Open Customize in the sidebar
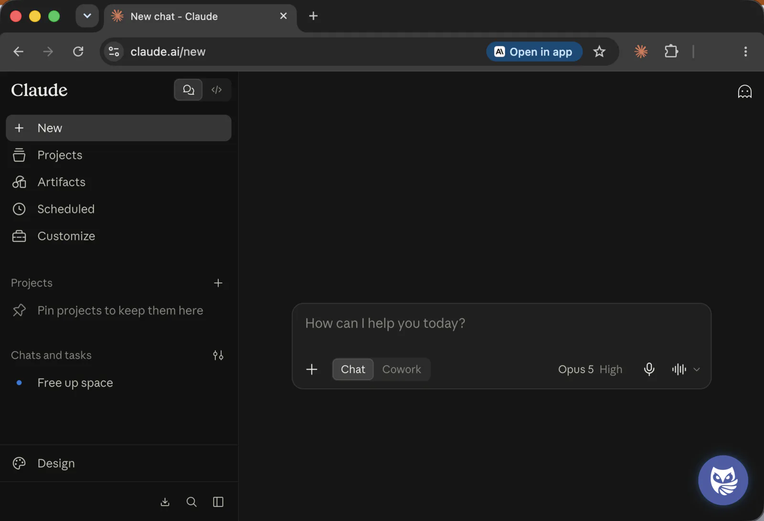The width and height of the screenshot is (764, 521). pyautogui.click(x=118, y=236)
